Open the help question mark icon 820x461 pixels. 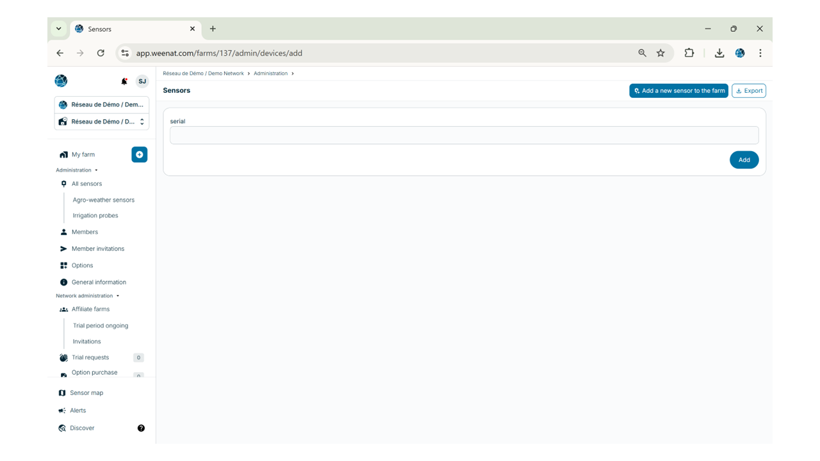click(141, 428)
